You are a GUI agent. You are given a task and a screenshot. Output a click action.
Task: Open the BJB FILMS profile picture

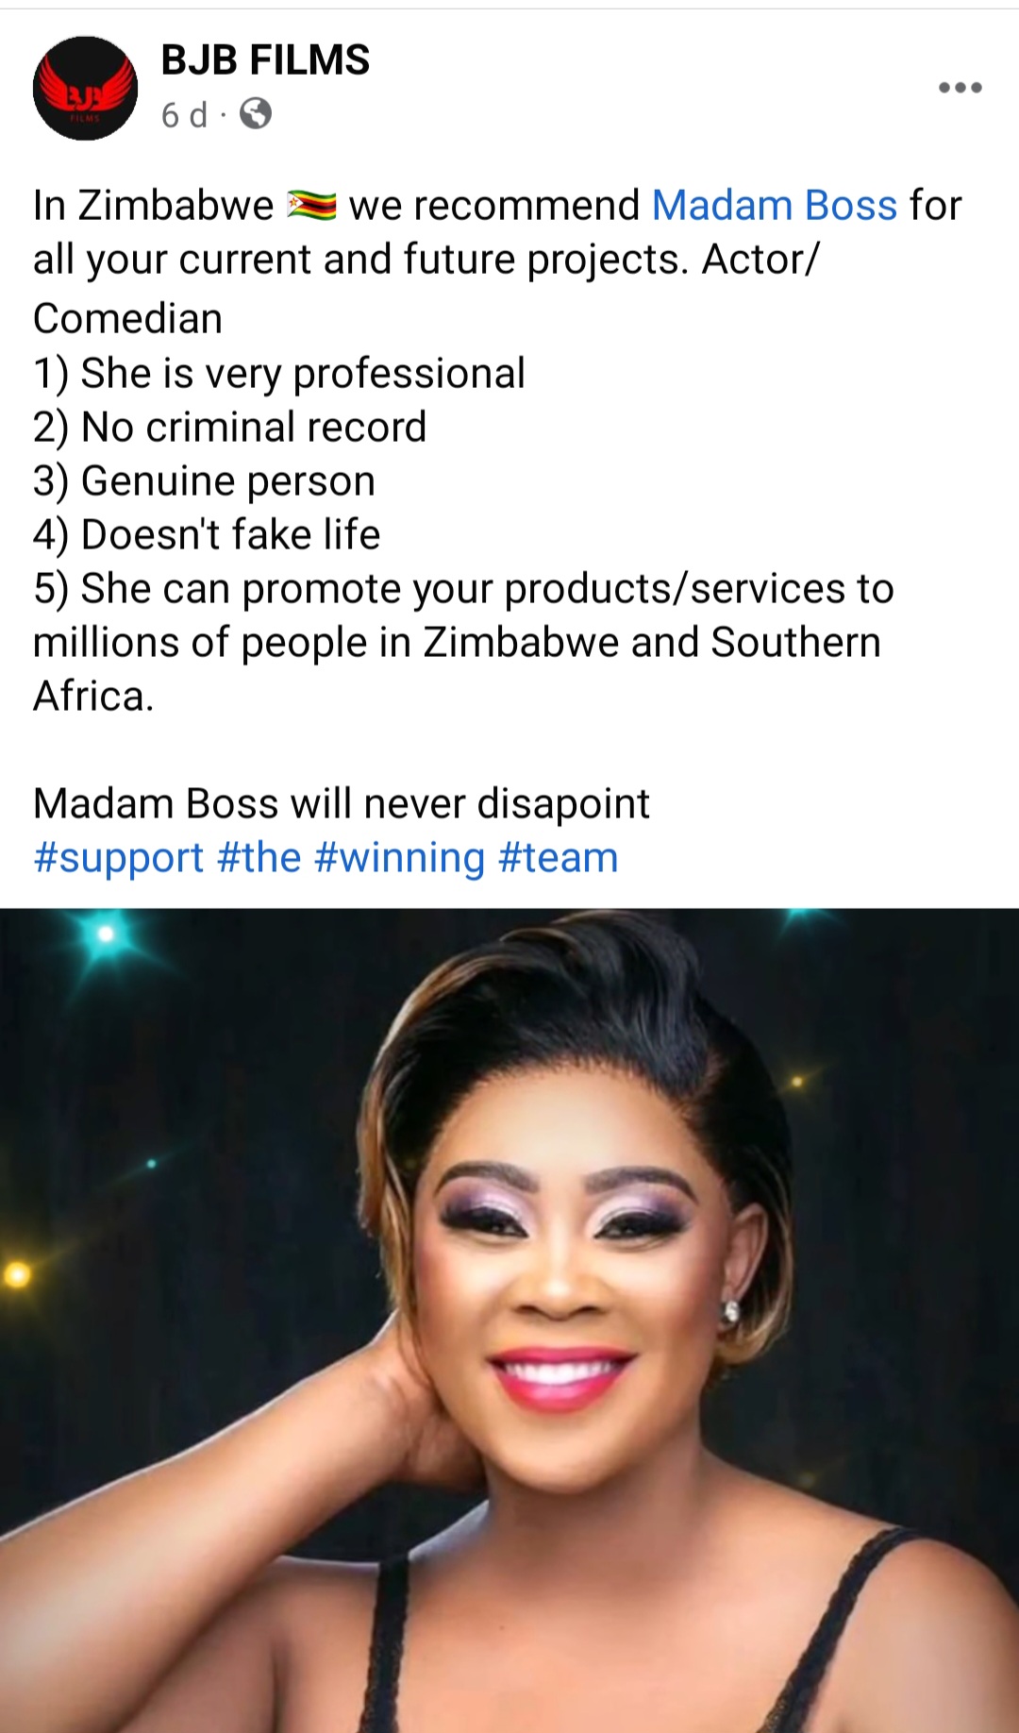coord(85,88)
